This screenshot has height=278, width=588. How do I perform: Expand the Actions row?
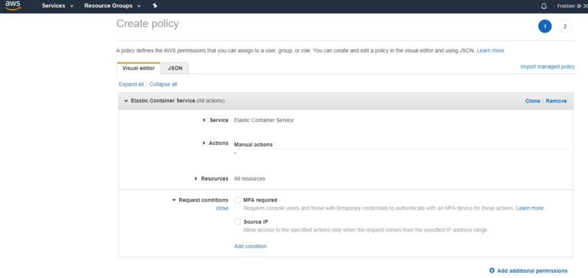204,143
